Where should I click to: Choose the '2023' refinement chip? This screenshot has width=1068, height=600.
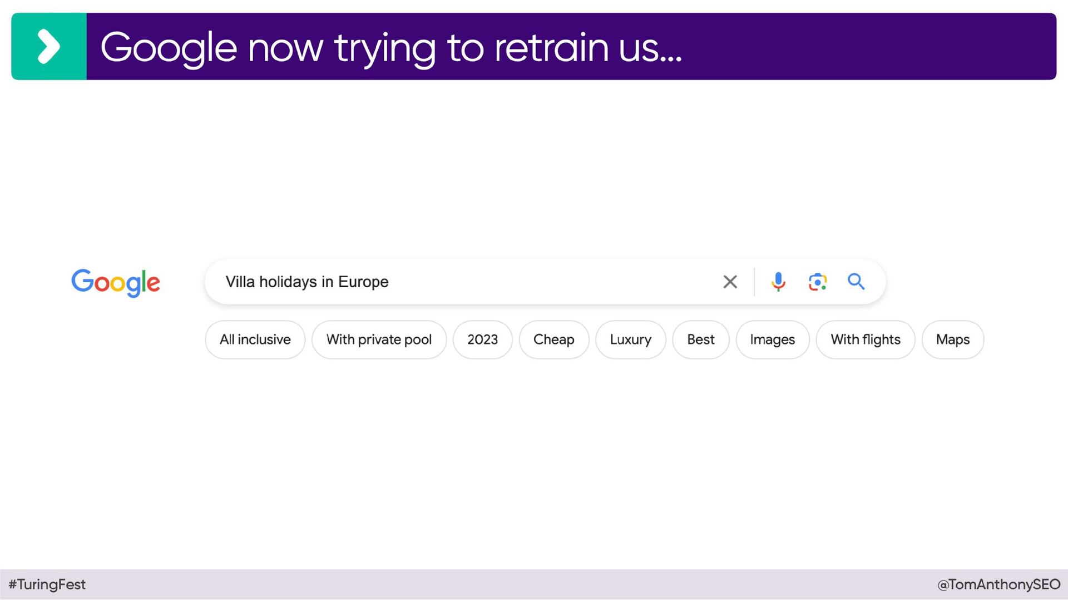pyautogui.click(x=482, y=339)
